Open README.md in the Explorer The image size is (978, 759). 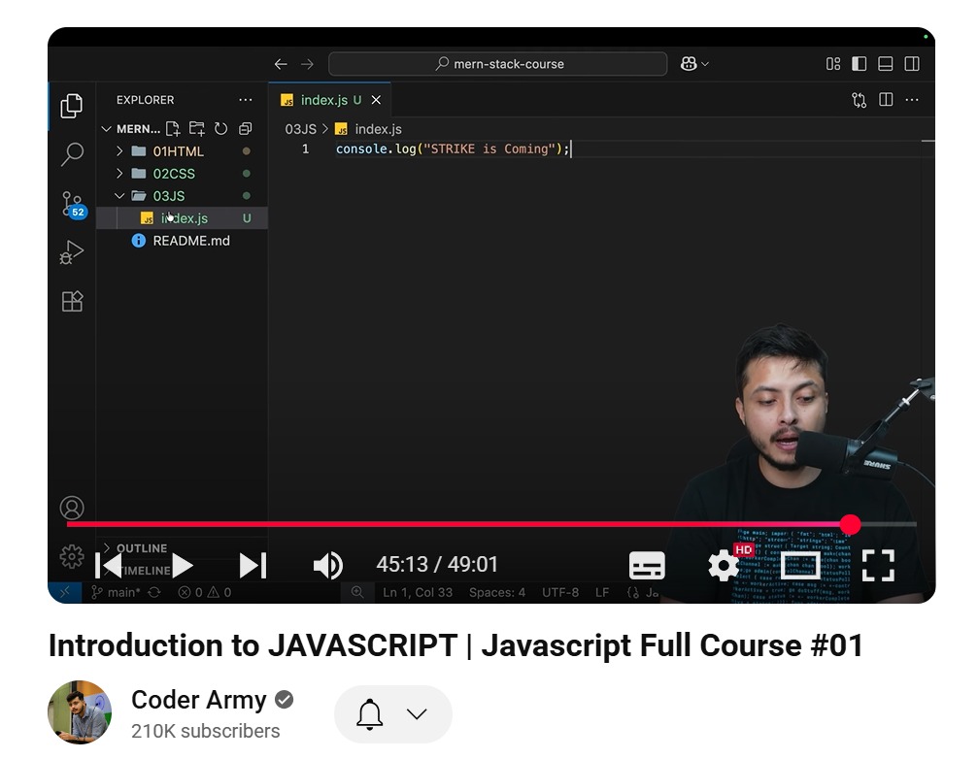point(191,241)
